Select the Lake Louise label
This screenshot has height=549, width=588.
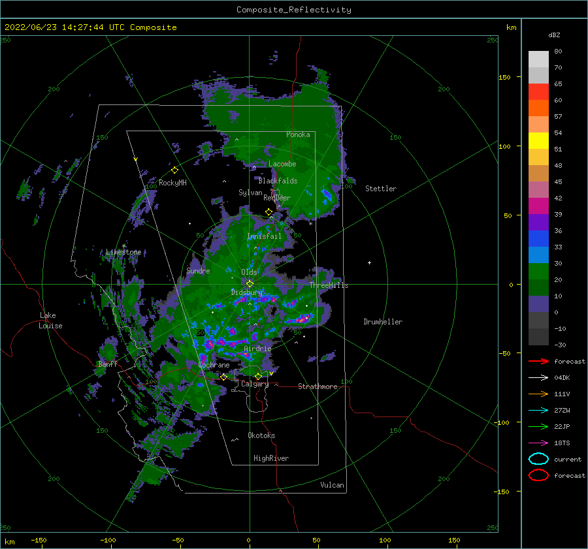click(x=50, y=321)
